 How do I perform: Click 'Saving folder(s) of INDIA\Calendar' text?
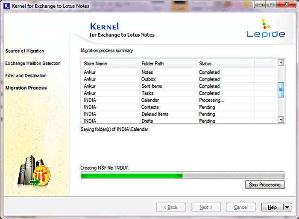114,130
